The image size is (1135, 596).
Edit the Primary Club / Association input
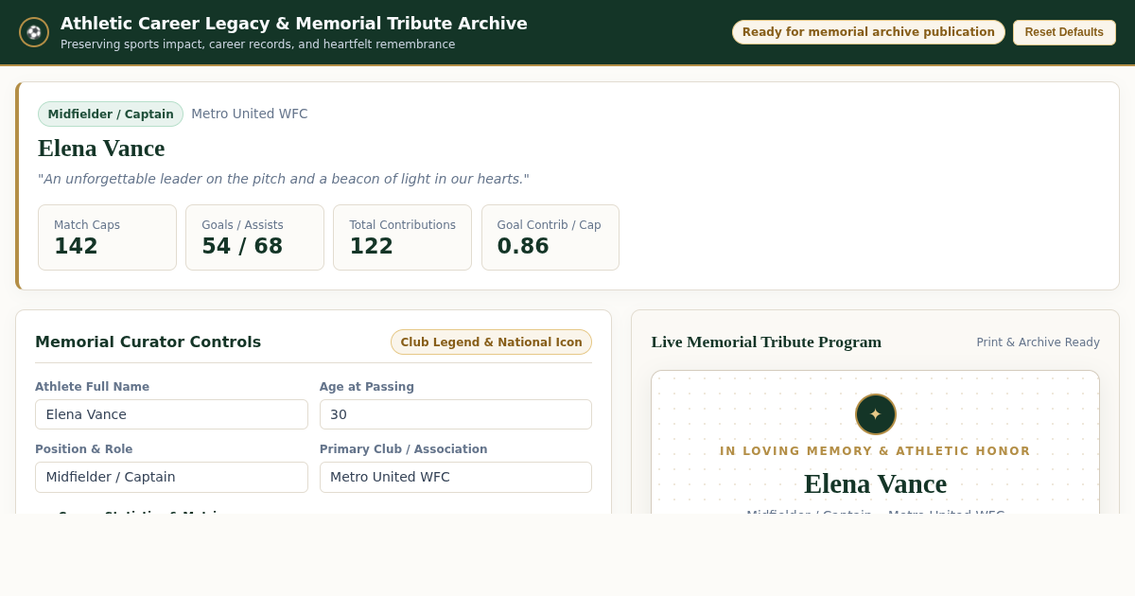pos(456,477)
